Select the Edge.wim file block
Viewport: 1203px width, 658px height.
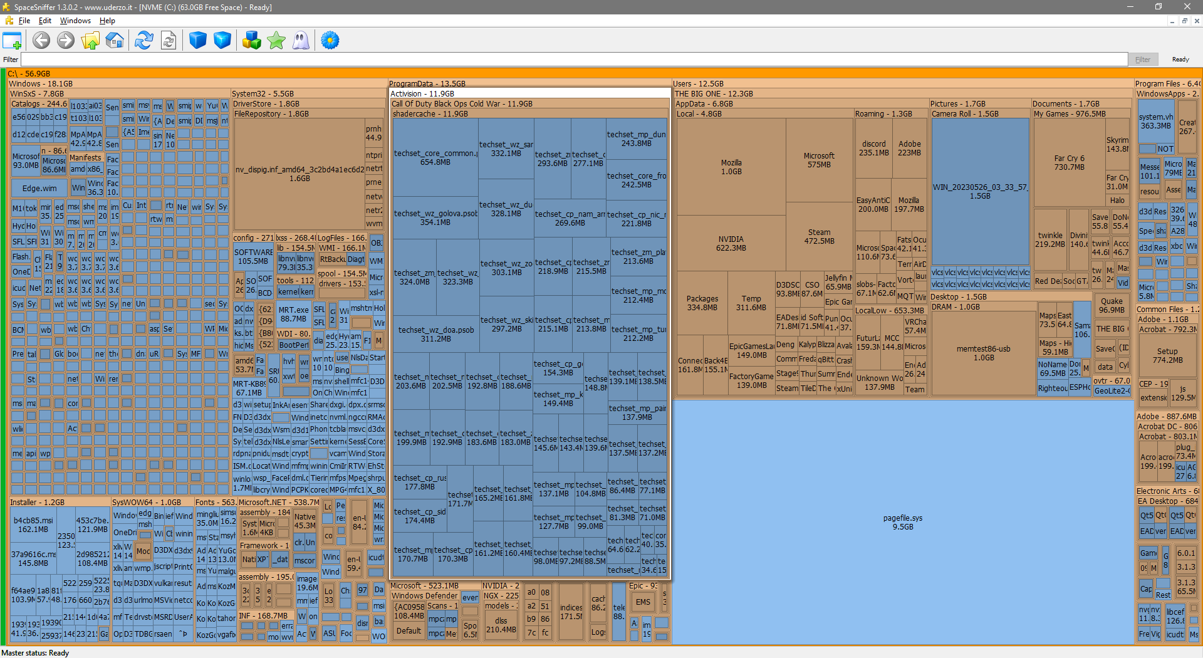[39, 188]
